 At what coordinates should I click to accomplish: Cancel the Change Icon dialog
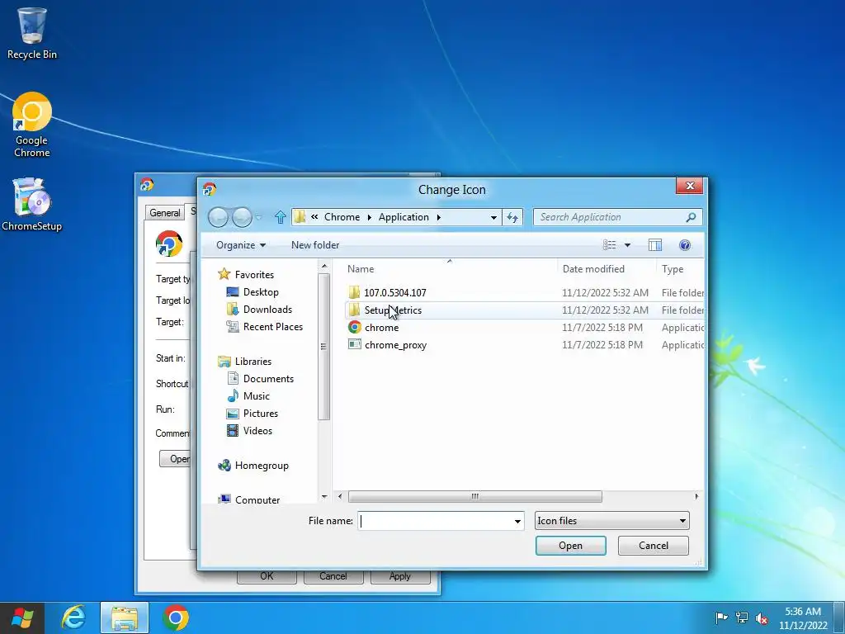[654, 546]
